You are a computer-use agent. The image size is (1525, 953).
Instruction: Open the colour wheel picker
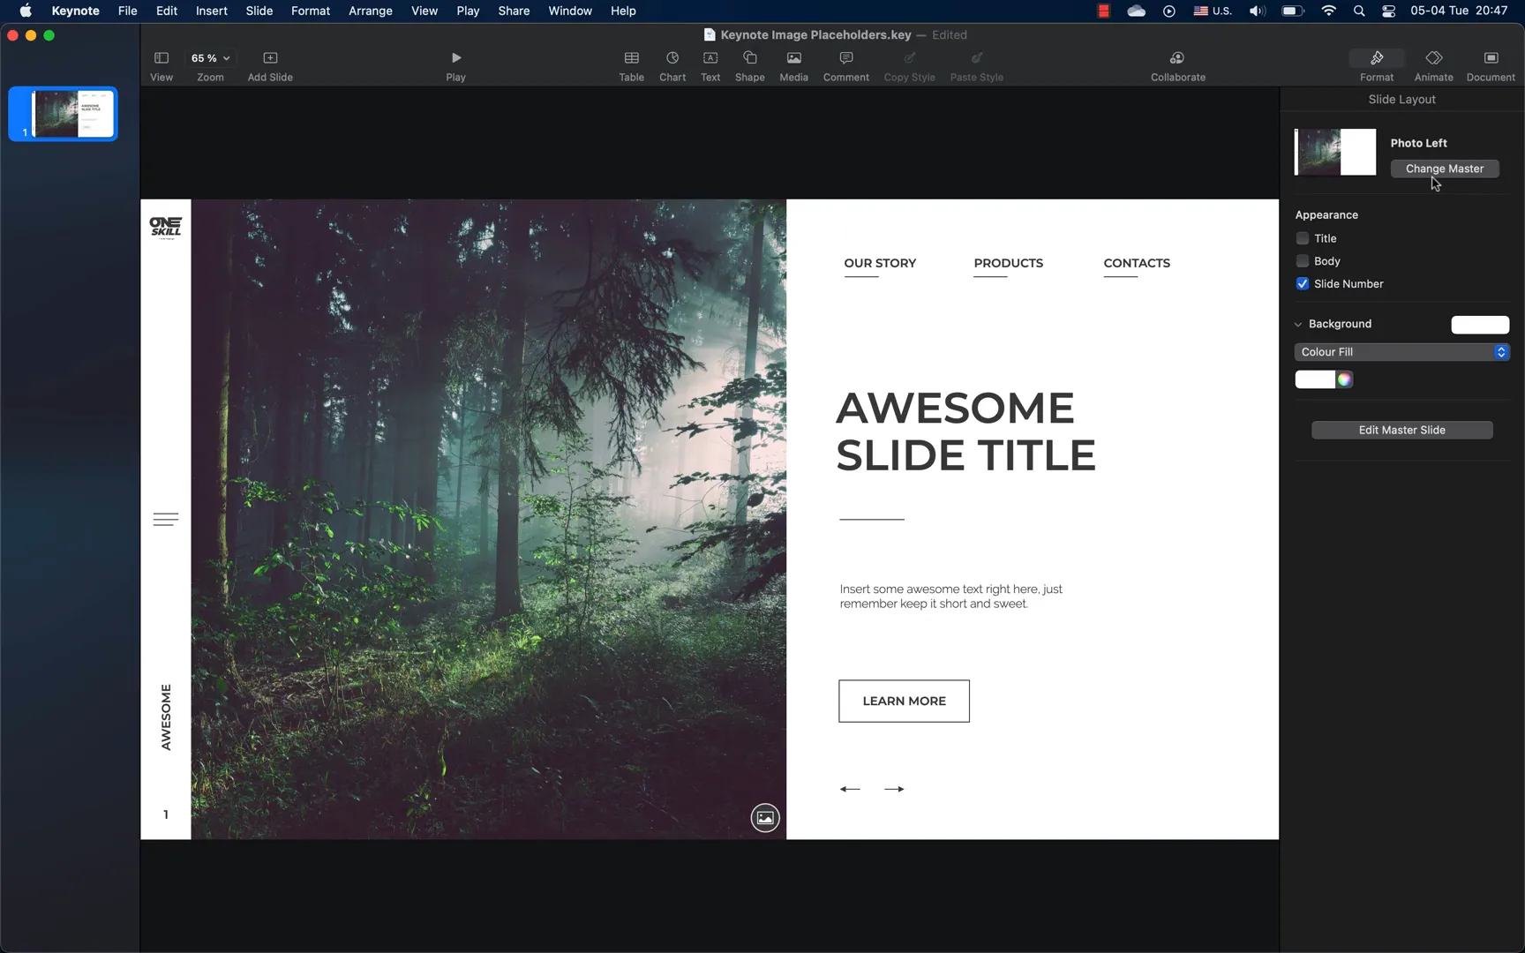tap(1344, 379)
